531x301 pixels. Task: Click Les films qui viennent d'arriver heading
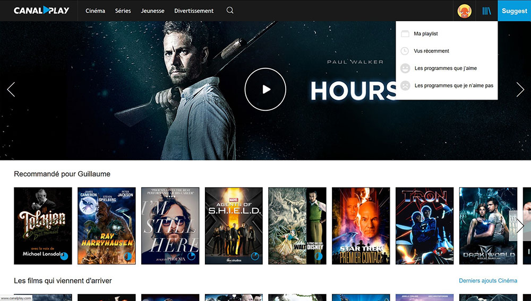point(63,281)
